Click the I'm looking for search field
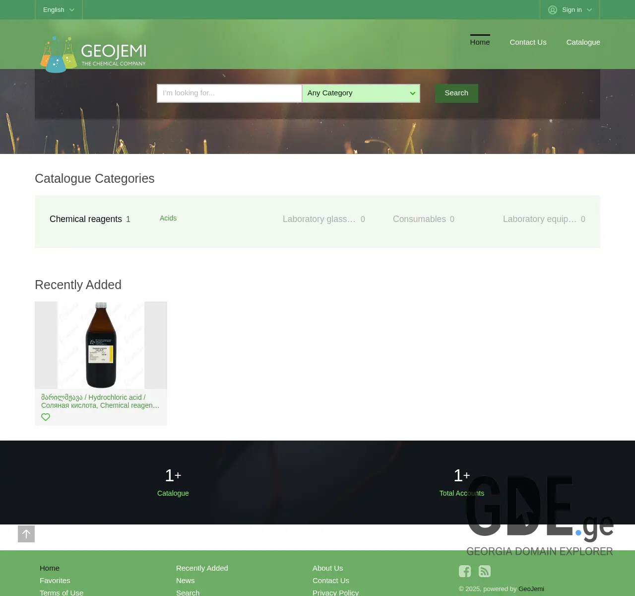Screen dimensions: 635x596 [x=229, y=93]
